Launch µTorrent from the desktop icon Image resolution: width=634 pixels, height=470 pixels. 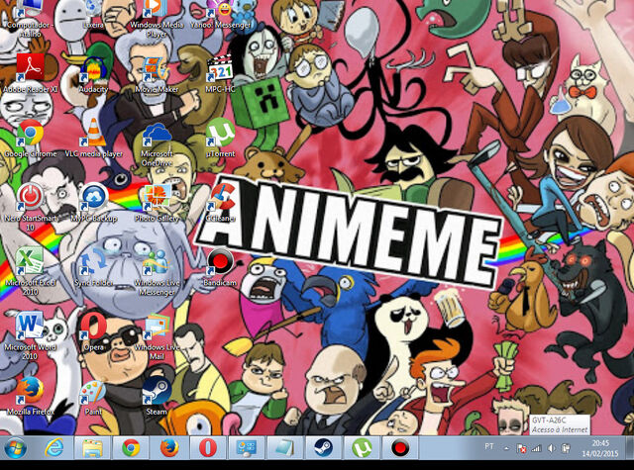pyautogui.click(x=220, y=139)
